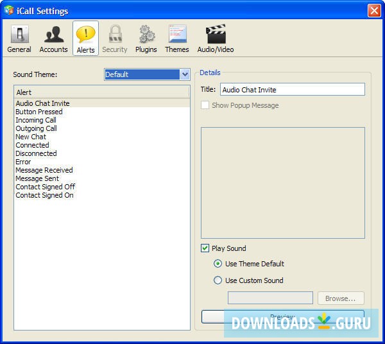385x344 pixels.
Task: Select the Incoming Call alert
Action: tap(102, 120)
